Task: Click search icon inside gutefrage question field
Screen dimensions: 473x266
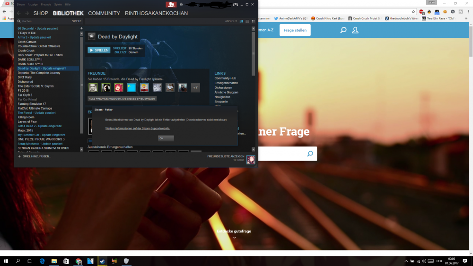Action: coord(310,154)
